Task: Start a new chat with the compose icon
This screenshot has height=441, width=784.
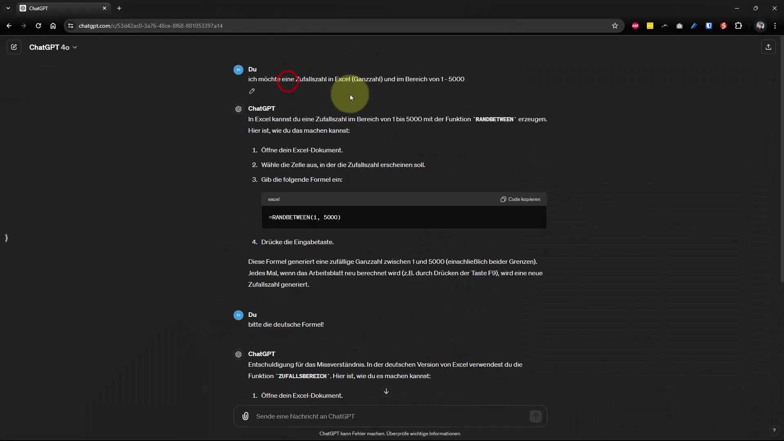Action: (x=14, y=47)
